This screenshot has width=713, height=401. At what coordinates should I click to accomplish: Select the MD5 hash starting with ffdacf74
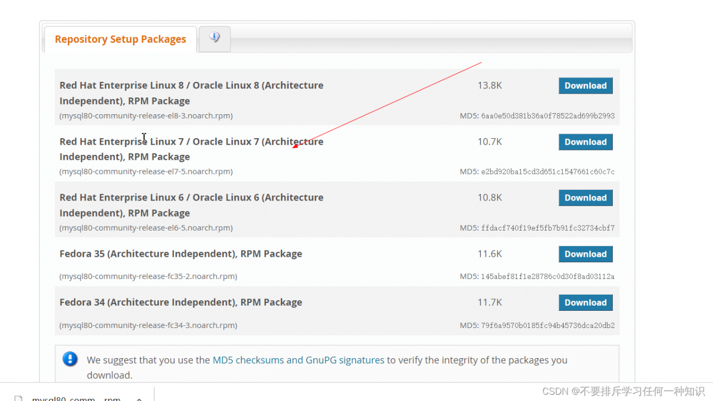click(x=548, y=228)
